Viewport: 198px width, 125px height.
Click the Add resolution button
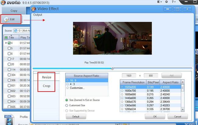click(x=171, y=76)
